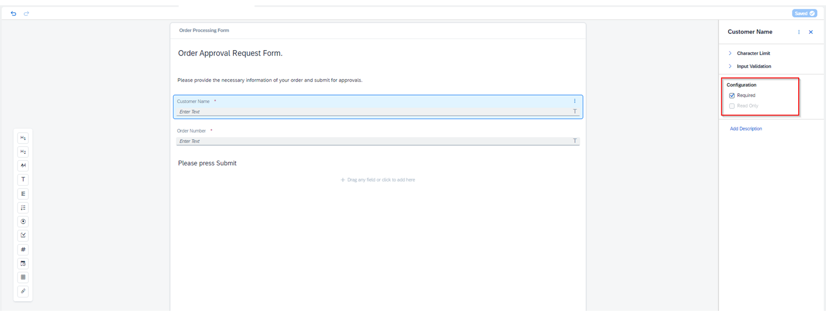Screen dimensions: 826x316
Task: Add a checkbox field from the palette
Action: point(23,235)
